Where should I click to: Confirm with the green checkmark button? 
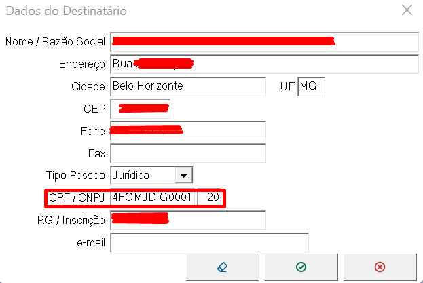coord(301,267)
